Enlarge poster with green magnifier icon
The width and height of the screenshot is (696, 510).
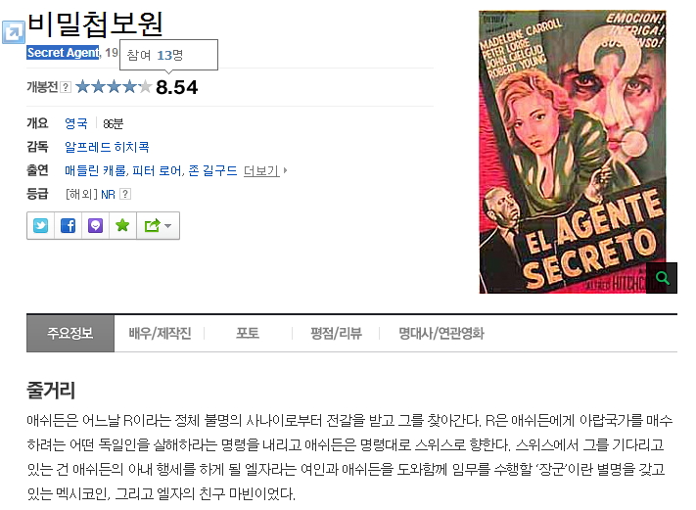coord(662,278)
